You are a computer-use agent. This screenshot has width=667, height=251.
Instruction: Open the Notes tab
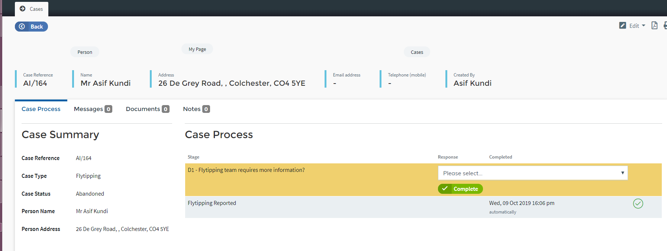[x=192, y=109]
